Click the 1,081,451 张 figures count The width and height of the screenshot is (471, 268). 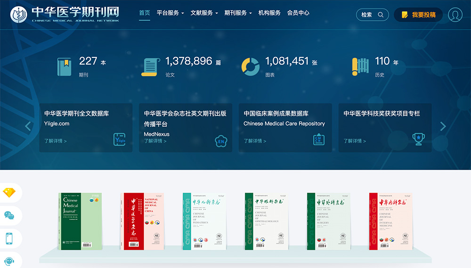[292, 61]
